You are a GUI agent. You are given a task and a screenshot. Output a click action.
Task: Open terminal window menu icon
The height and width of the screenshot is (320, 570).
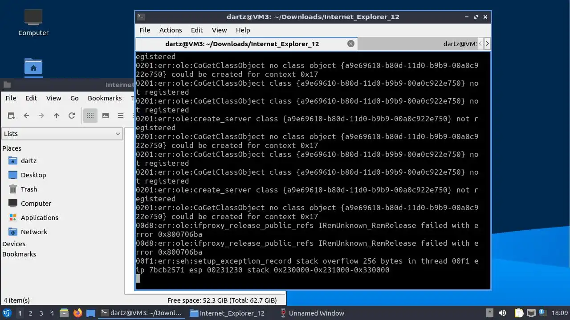(141, 17)
